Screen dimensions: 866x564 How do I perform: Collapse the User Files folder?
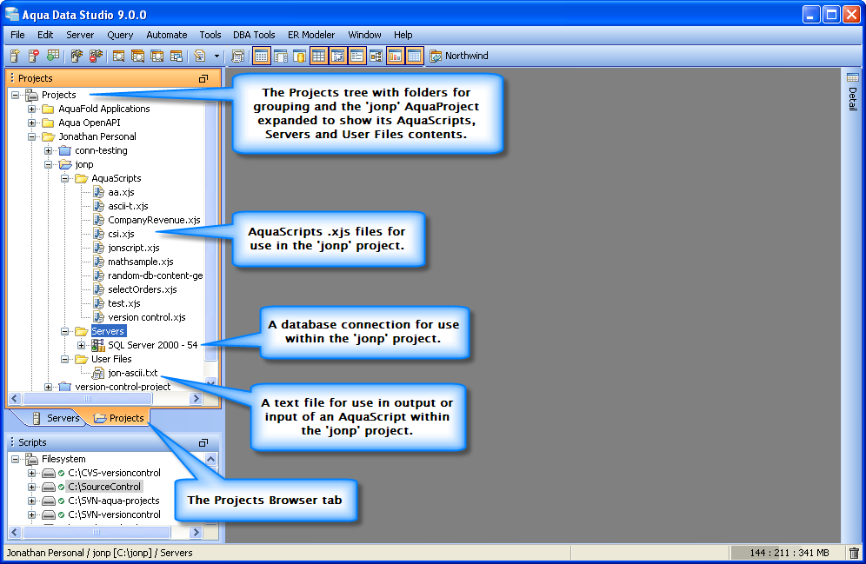[x=65, y=359]
